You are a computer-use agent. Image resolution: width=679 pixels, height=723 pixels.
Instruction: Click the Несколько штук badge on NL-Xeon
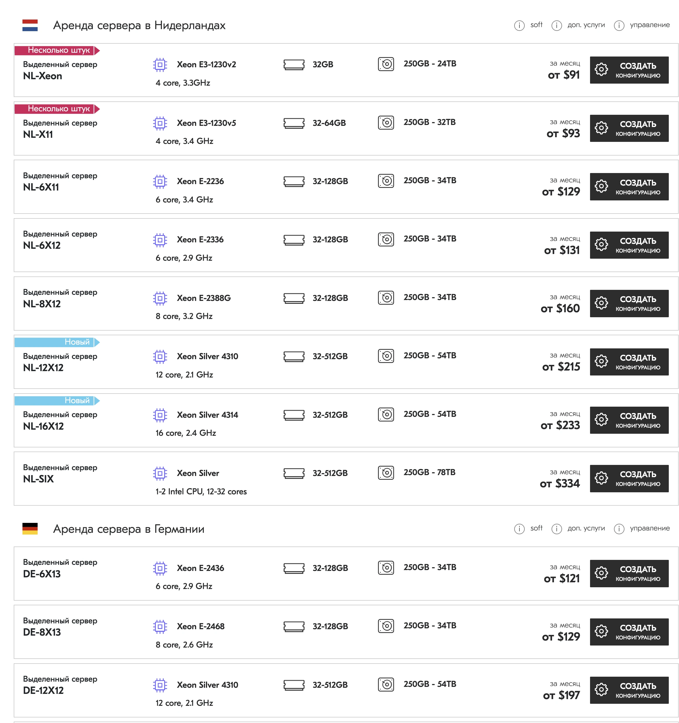[59, 50]
